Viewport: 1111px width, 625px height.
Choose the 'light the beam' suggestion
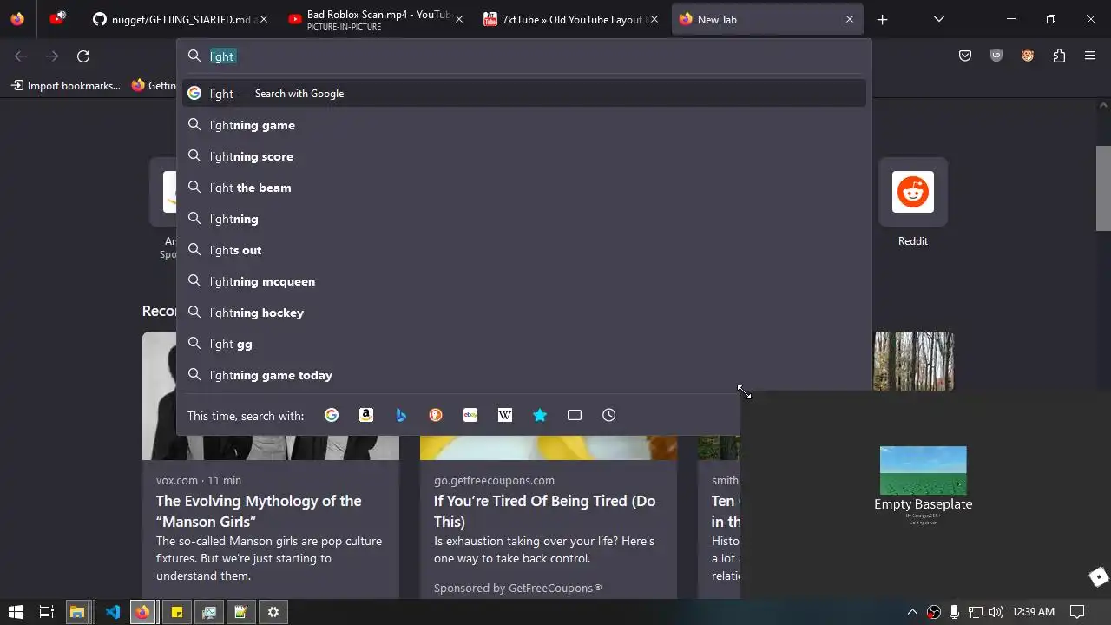524,187
